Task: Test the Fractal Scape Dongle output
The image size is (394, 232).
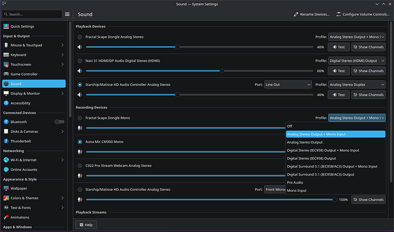Action: [x=339, y=47]
